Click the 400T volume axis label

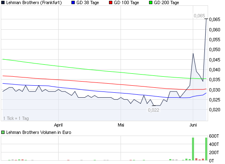[214, 144]
